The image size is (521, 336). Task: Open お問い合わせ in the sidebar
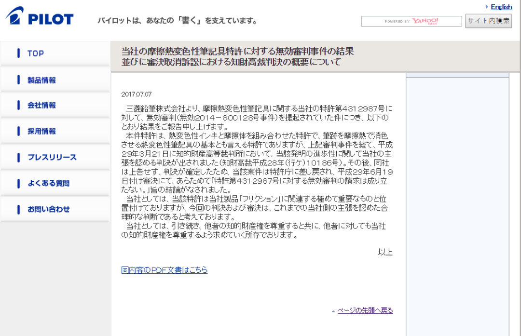[55, 209]
